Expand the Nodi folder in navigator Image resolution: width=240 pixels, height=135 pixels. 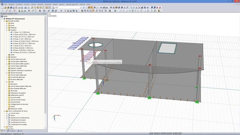(7, 23)
